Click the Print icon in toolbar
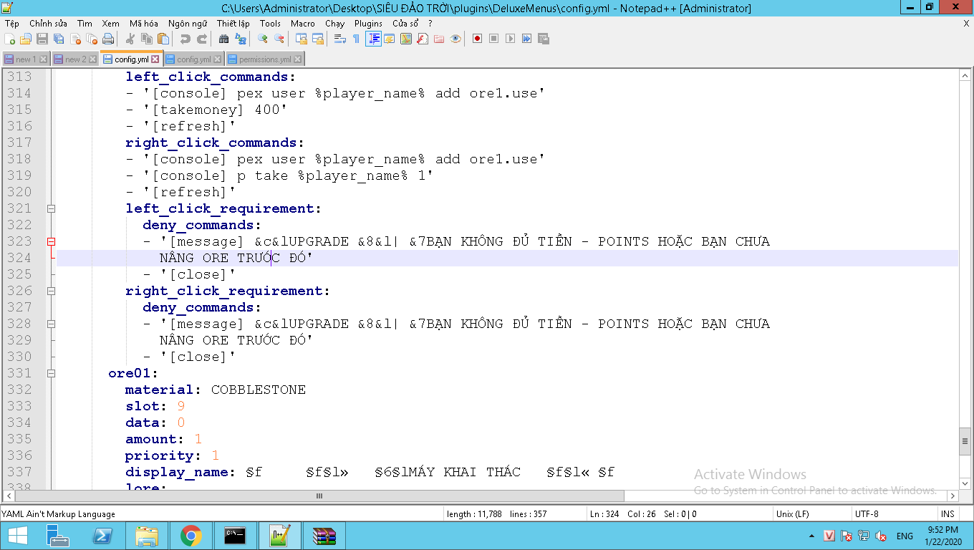Viewport: 974px width, 550px height. pyautogui.click(x=108, y=39)
